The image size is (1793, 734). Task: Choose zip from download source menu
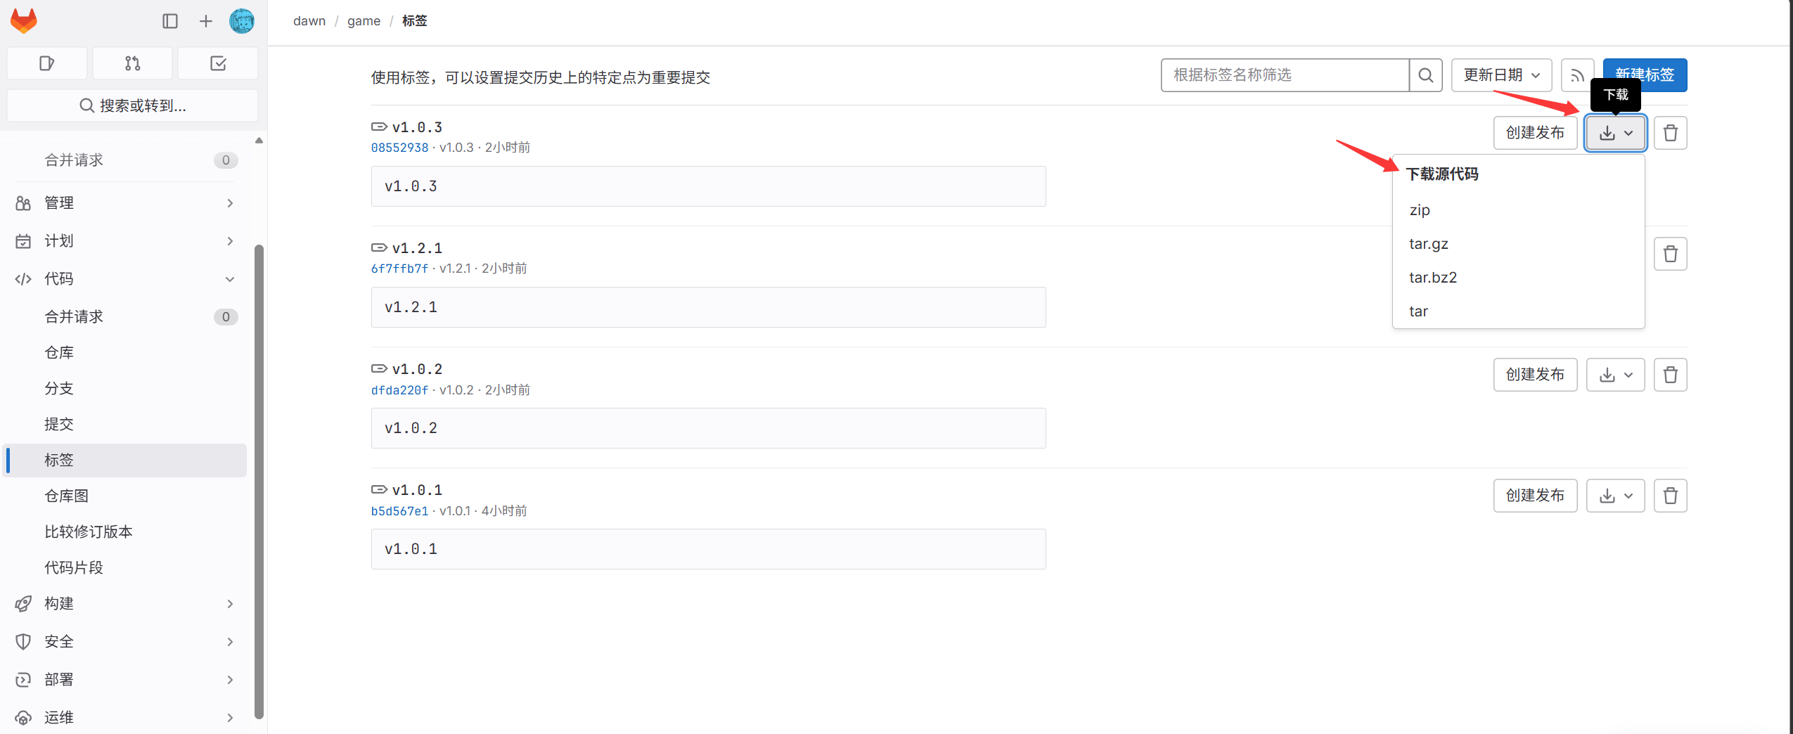click(x=1518, y=210)
